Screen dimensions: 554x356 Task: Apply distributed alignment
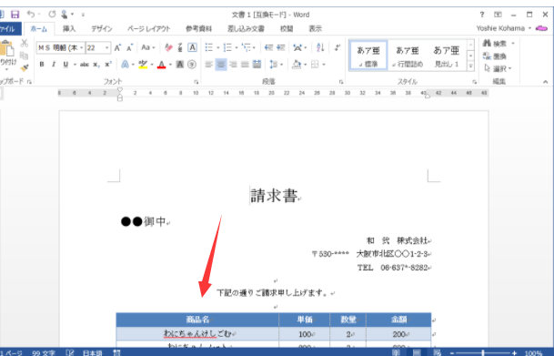tap(257, 65)
